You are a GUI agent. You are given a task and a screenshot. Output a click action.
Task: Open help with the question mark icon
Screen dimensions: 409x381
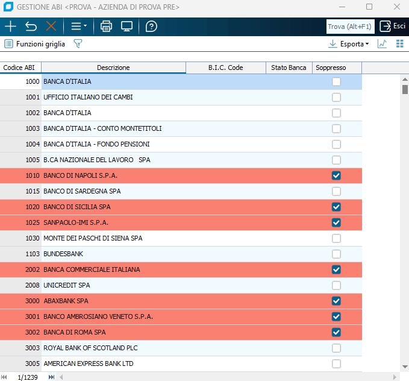click(x=151, y=27)
